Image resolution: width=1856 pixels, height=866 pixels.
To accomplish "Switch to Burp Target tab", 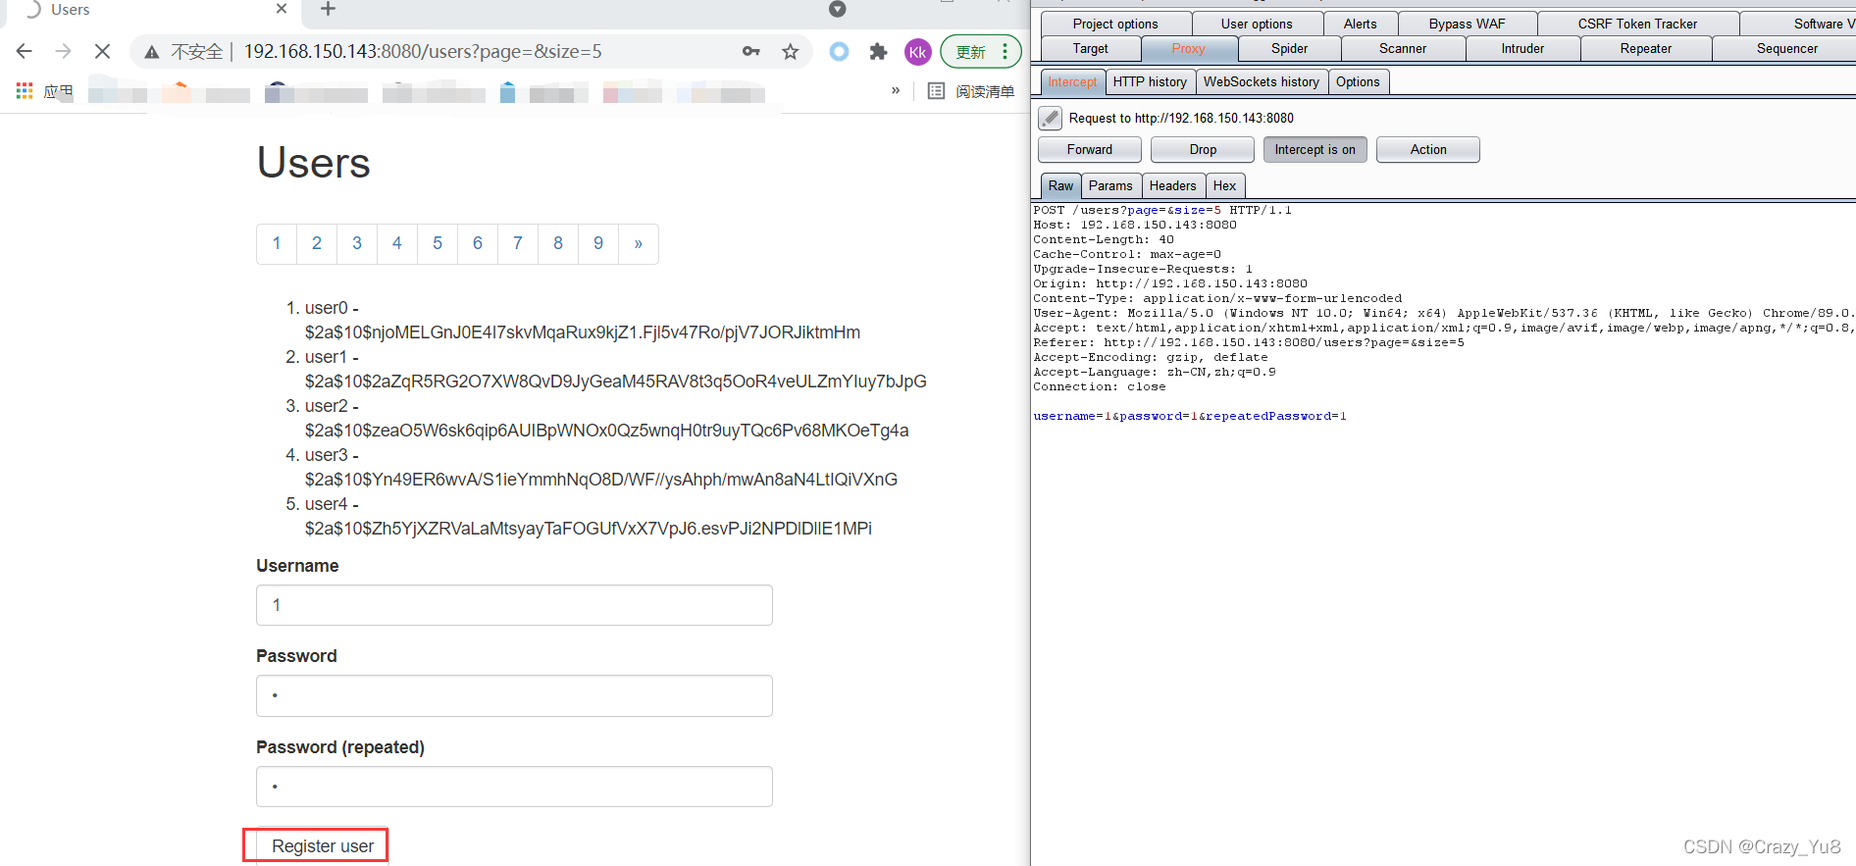I will tap(1091, 48).
